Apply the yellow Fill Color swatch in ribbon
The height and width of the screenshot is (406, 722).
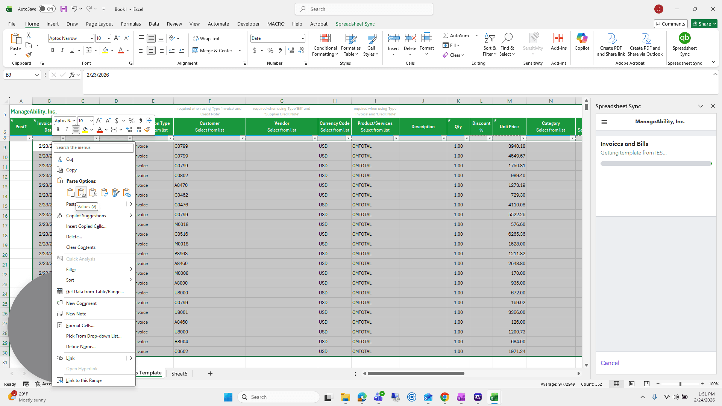[x=105, y=50]
